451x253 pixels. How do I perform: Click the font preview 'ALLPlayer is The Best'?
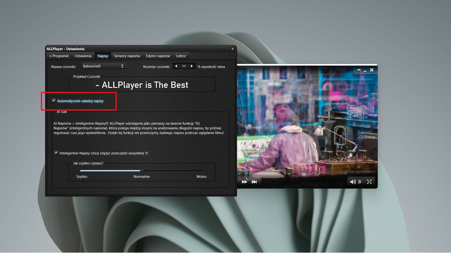coord(142,85)
